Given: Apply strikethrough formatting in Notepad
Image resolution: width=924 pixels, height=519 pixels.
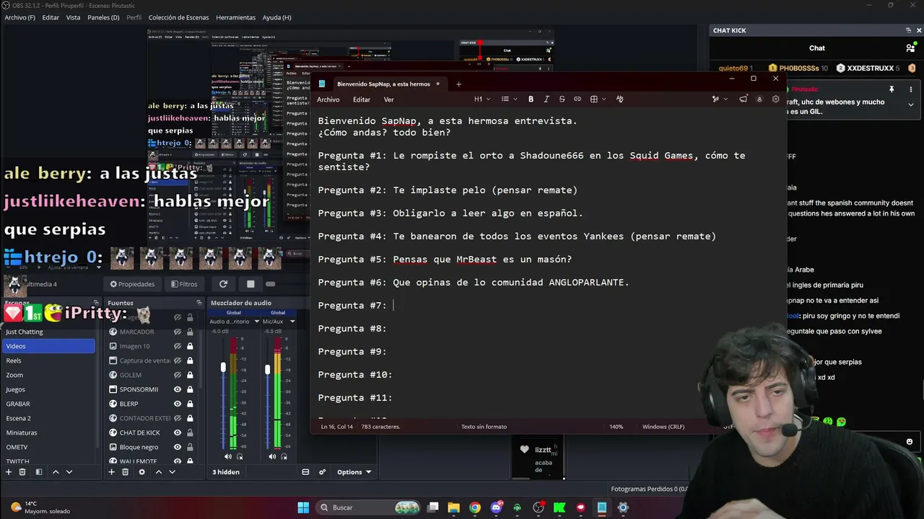Looking at the screenshot, I should (x=562, y=99).
